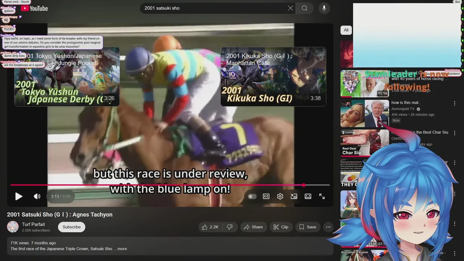Open 2001 Kikuka Sho Manhattan Cafe end card

(x=273, y=76)
